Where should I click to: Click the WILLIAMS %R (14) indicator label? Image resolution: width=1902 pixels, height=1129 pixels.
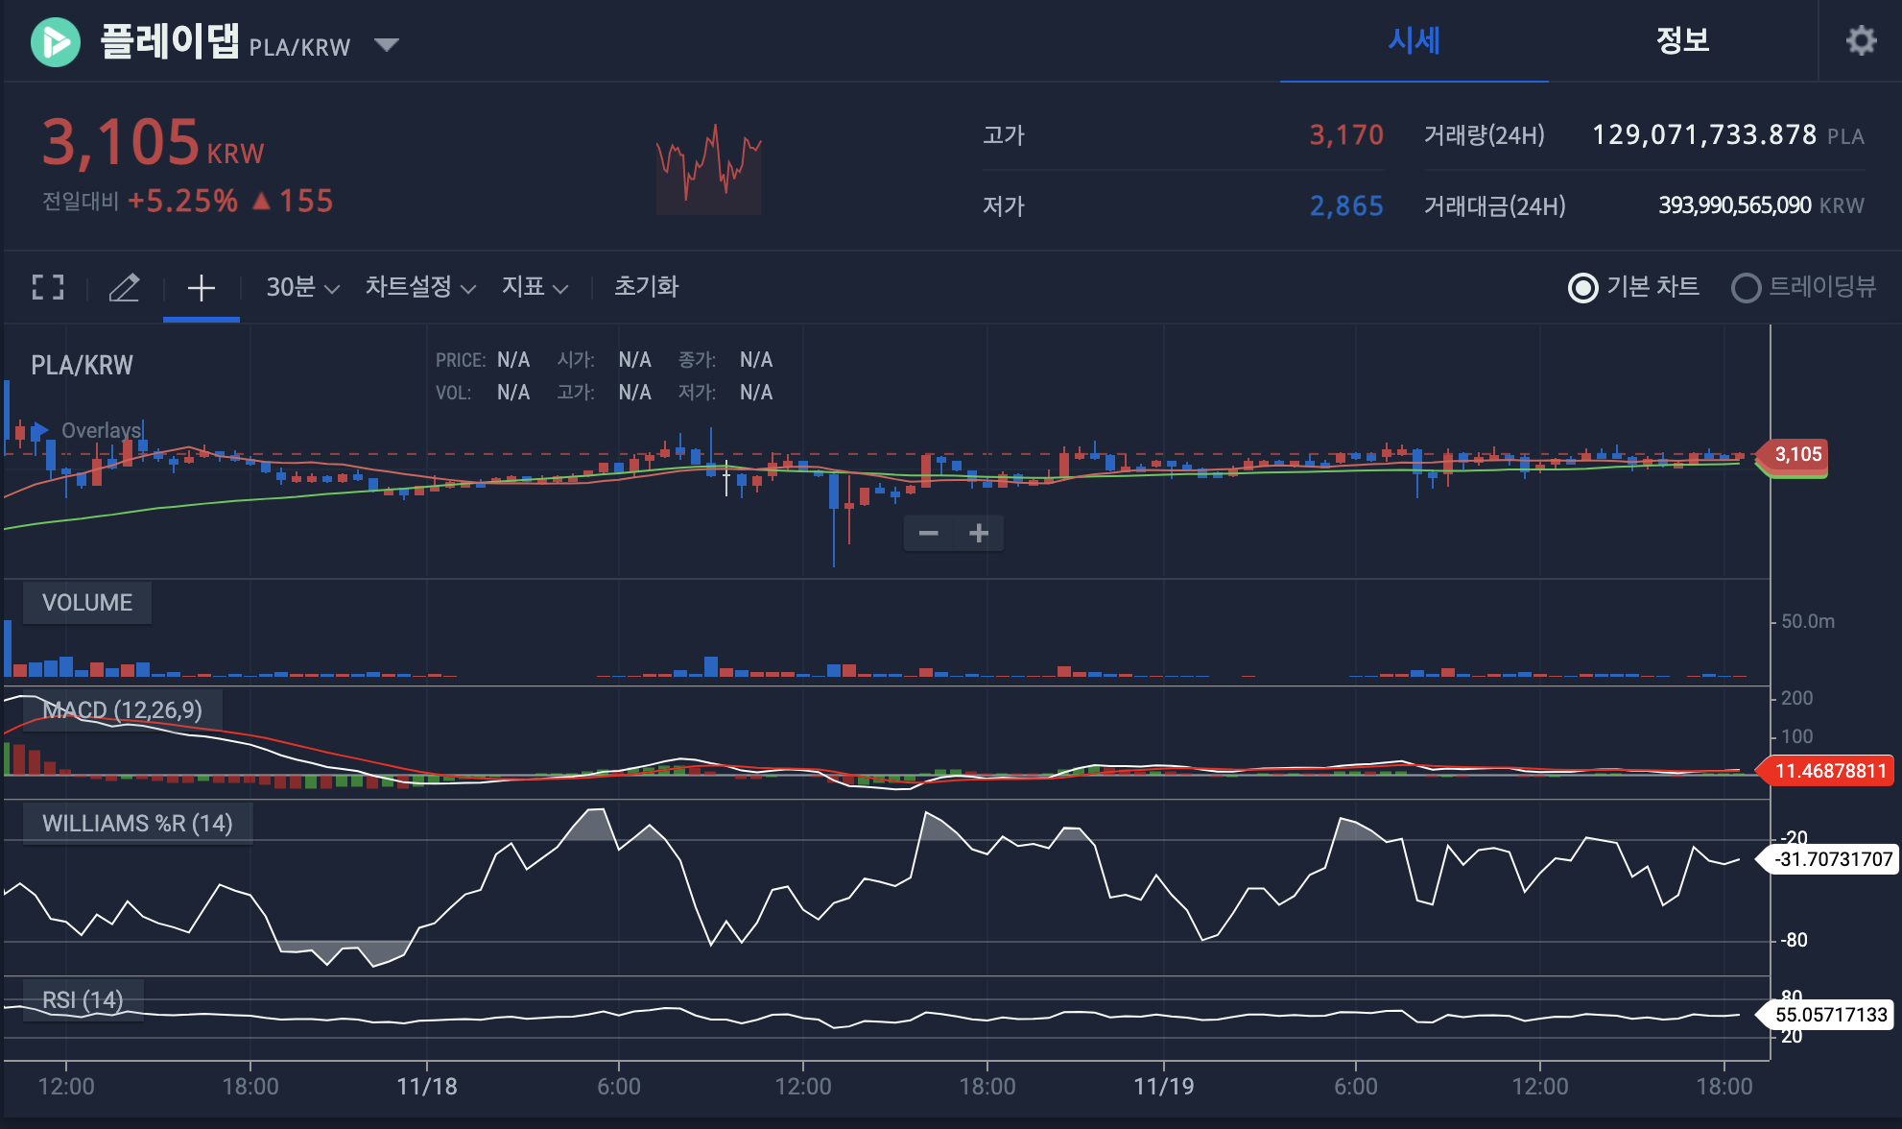(x=137, y=824)
